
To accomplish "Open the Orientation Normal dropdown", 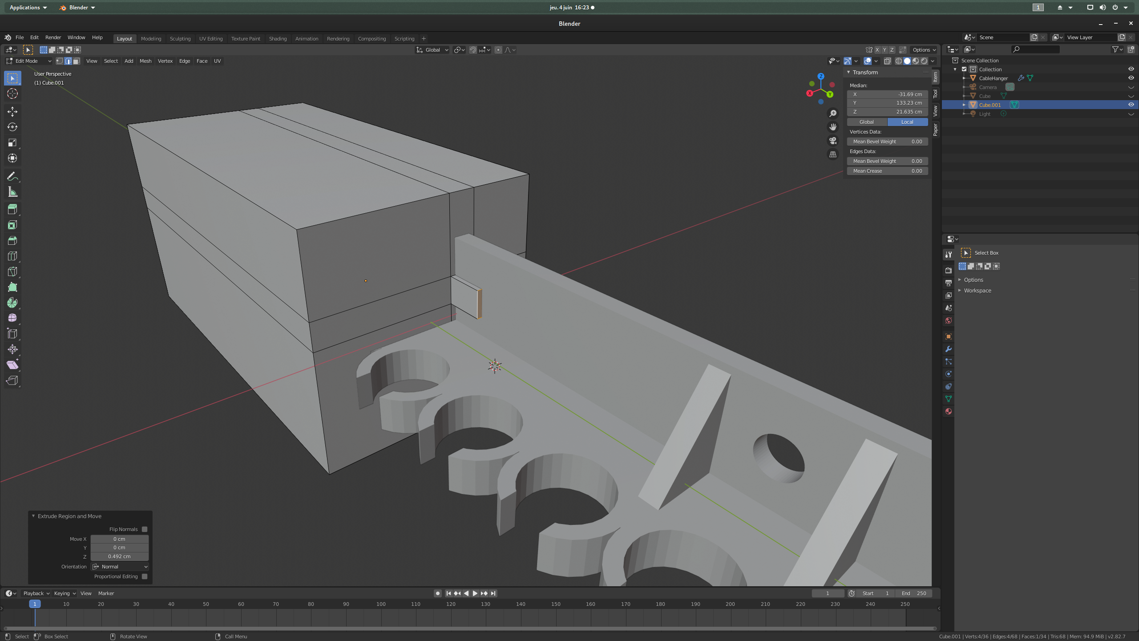I will point(120,567).
